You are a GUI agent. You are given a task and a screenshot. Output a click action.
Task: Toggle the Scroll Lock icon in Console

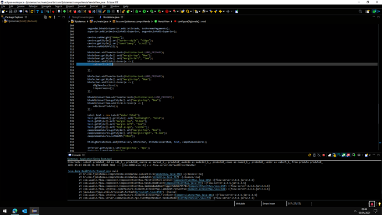click(x=334, y=155)
